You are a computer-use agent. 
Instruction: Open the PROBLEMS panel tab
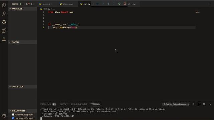pos(45,104)
